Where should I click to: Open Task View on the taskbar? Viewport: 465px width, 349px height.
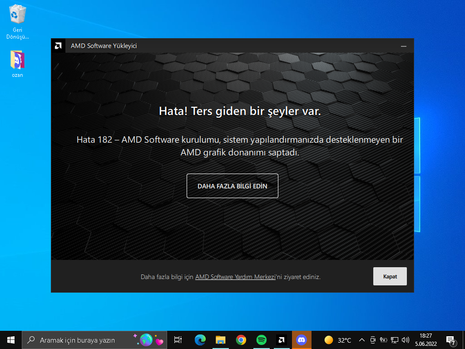pos(178,340)
